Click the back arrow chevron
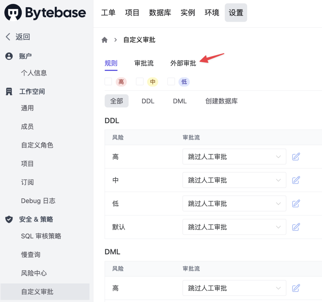The height and width of the screenshot is (302, 322). pos(8,37)
